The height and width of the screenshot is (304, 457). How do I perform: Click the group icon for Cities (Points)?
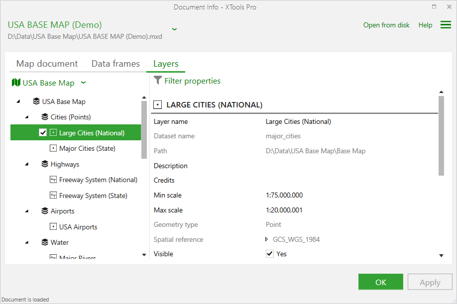point(45,117)
